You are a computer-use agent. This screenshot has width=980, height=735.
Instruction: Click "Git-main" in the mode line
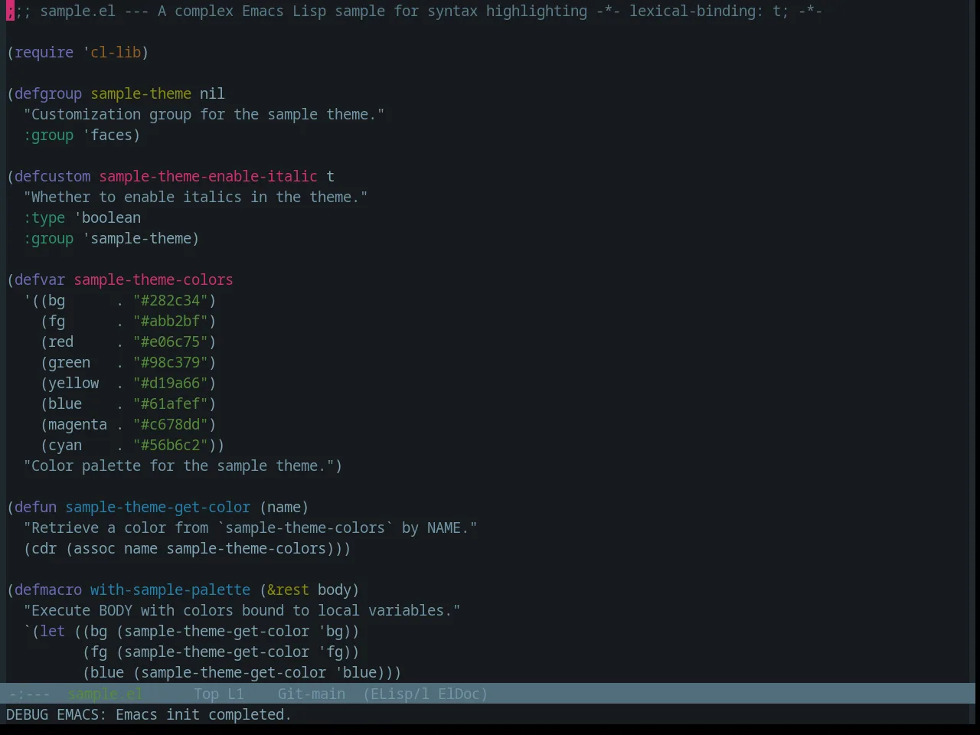(x=311, y=694)
